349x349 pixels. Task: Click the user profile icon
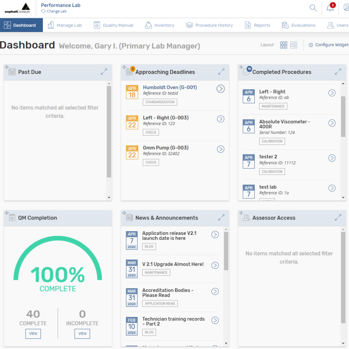point(346,8)
